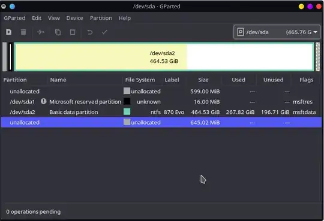Click the black unknown file system swatch
The image size is (324, 221).
click(x=127, y=101)
